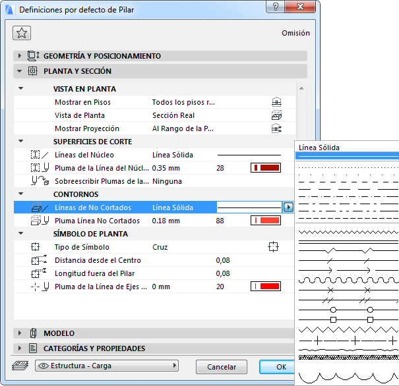
Task: Click the Modelo panel icon
Action: (x=33, y=333)
